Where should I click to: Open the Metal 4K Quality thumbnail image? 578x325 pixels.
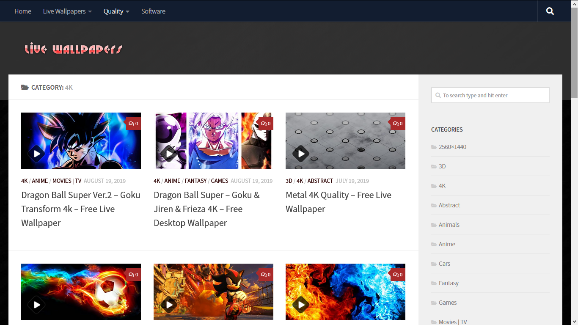tap(345, 140)
